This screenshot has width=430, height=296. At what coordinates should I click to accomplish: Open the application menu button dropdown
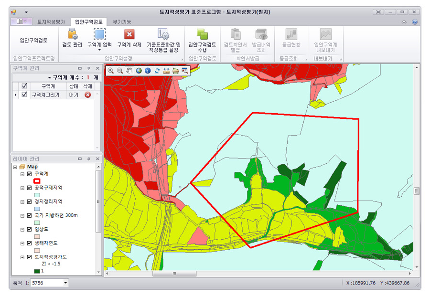coord(21,21)
